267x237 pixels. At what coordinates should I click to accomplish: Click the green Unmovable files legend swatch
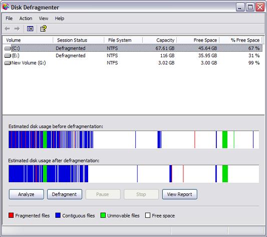point(103,215)
